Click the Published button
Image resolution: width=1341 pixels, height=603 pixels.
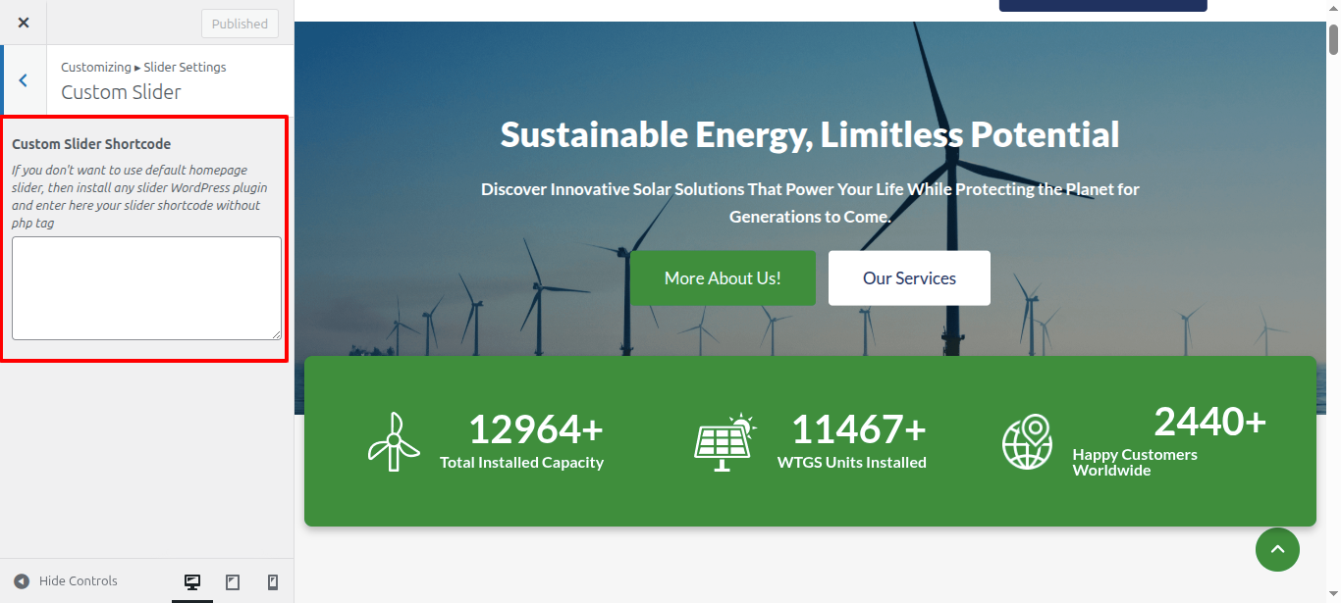[x=240, y=24]
